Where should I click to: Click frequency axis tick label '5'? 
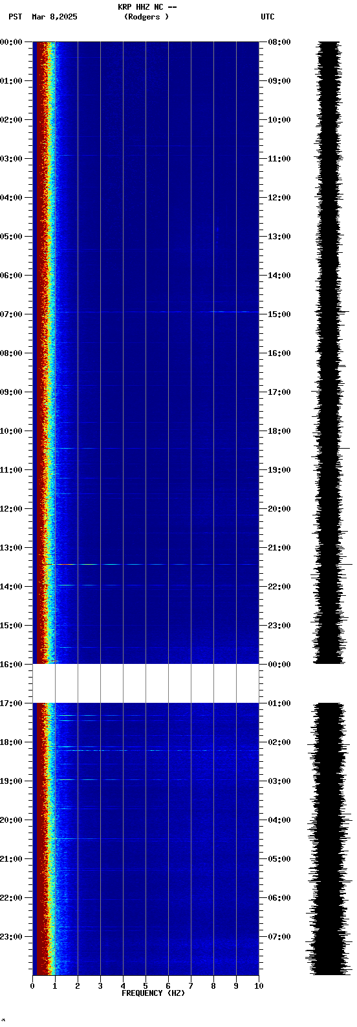coord(146,986)
